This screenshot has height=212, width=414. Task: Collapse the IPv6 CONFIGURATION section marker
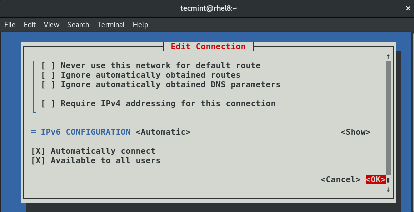tap(33, 132)
